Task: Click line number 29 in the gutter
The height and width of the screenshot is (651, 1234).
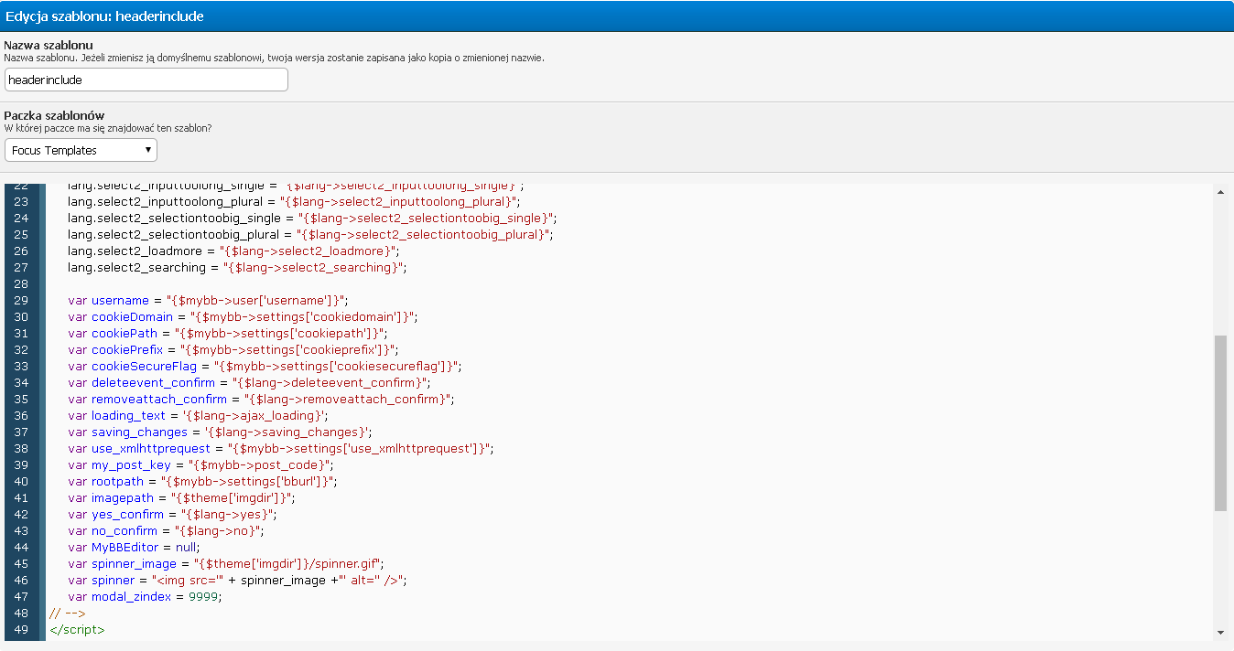Action: coord(22,300)
